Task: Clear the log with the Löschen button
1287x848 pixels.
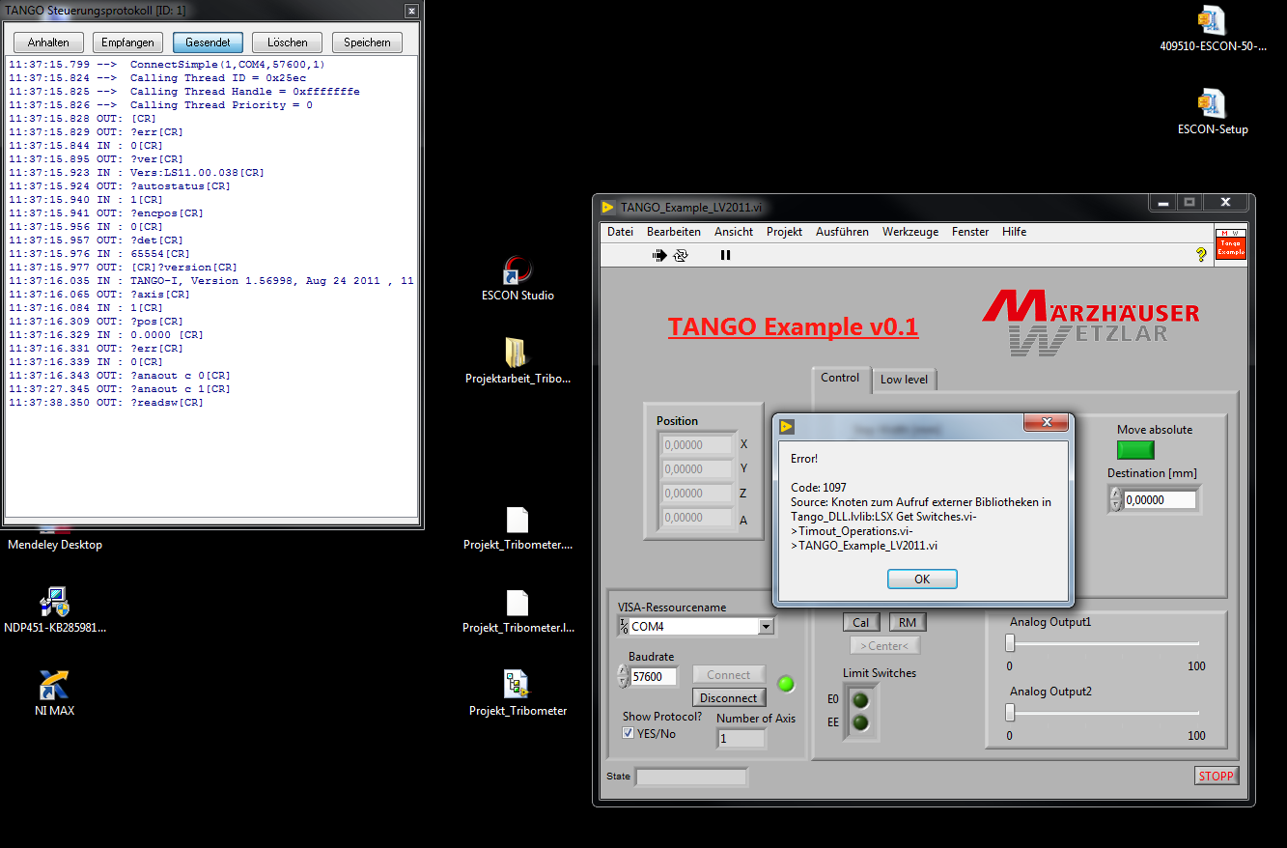Action: point(288,42)
